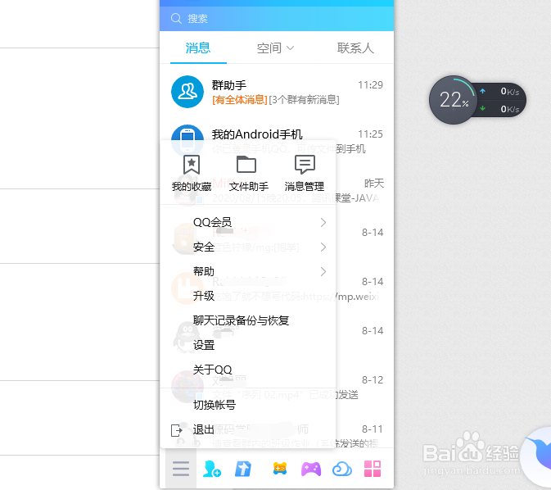The height and width of the screenshot is (490, 551).
Task: Open File Assistant (文件助手) folder icon
Action: point(246,164)
